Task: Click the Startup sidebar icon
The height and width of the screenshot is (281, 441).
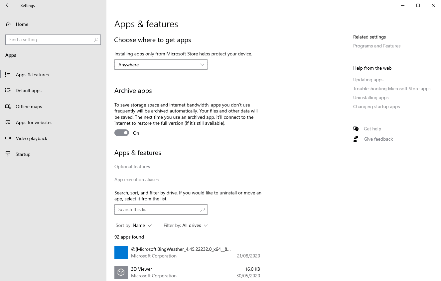Action: pyautogui.click(x=8, y=154)
